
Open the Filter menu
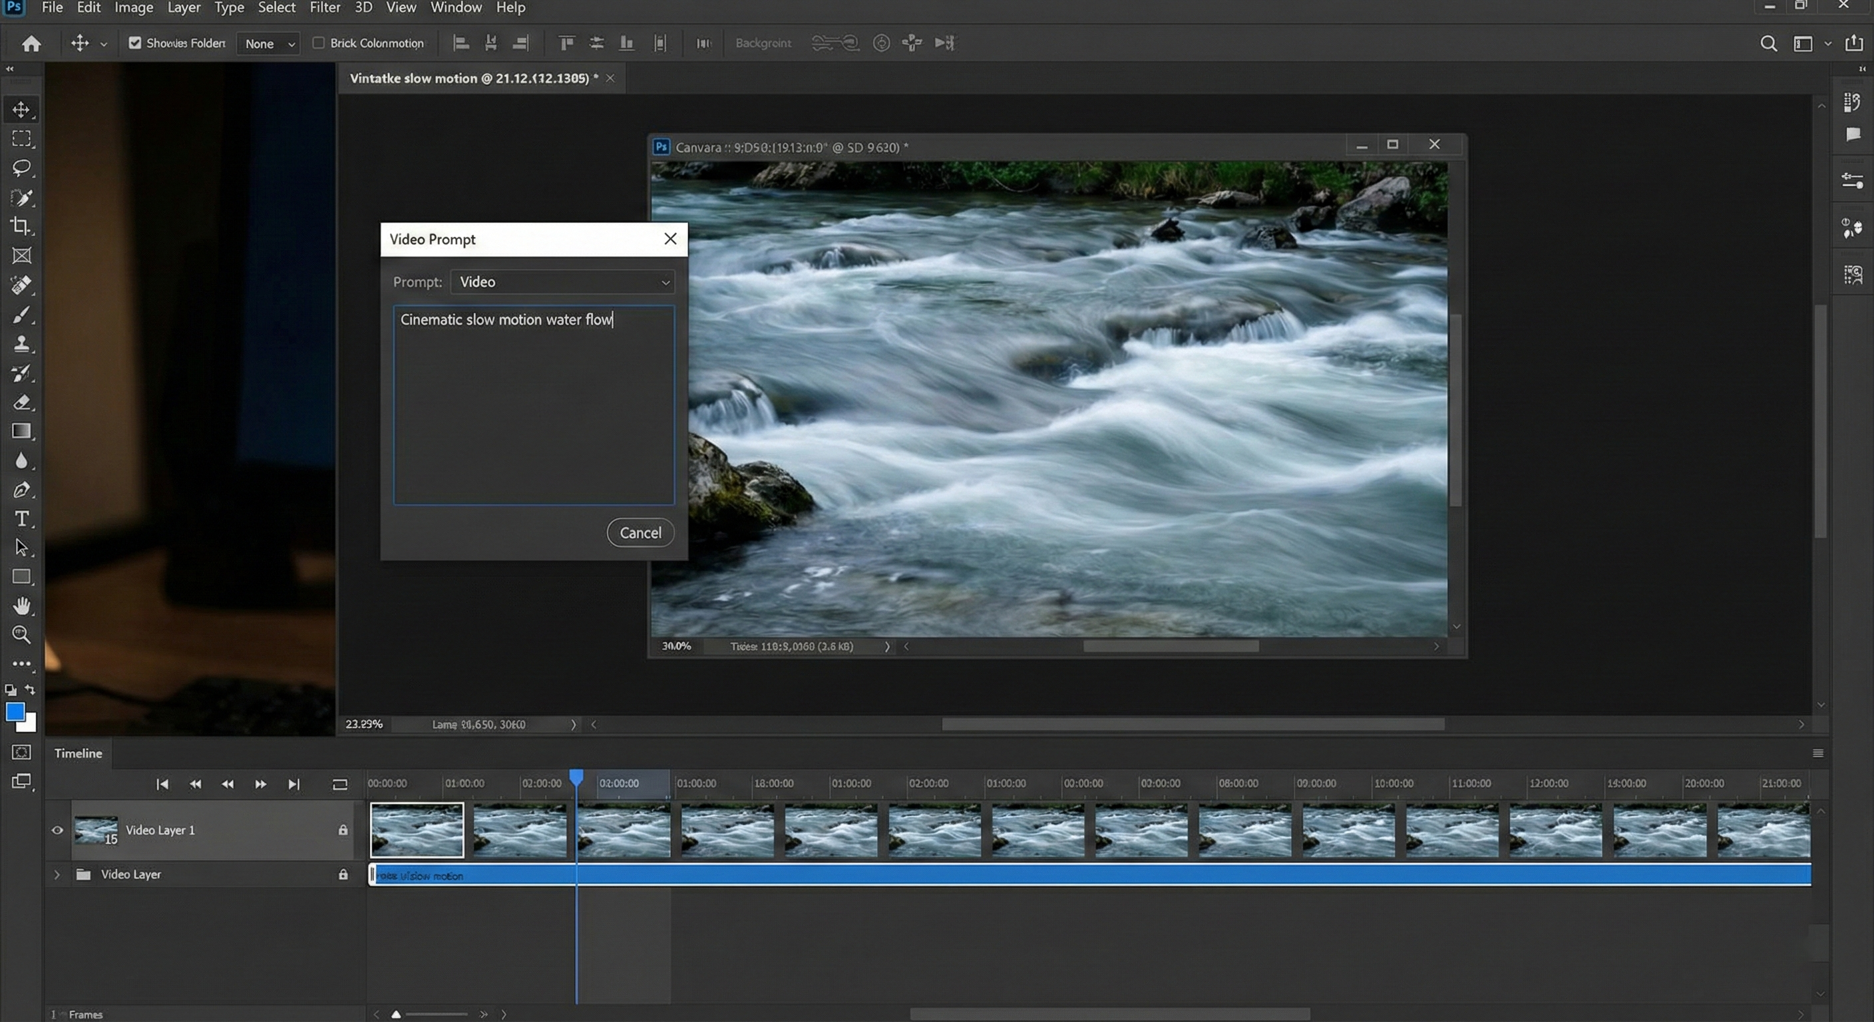(x=325, y=8)
